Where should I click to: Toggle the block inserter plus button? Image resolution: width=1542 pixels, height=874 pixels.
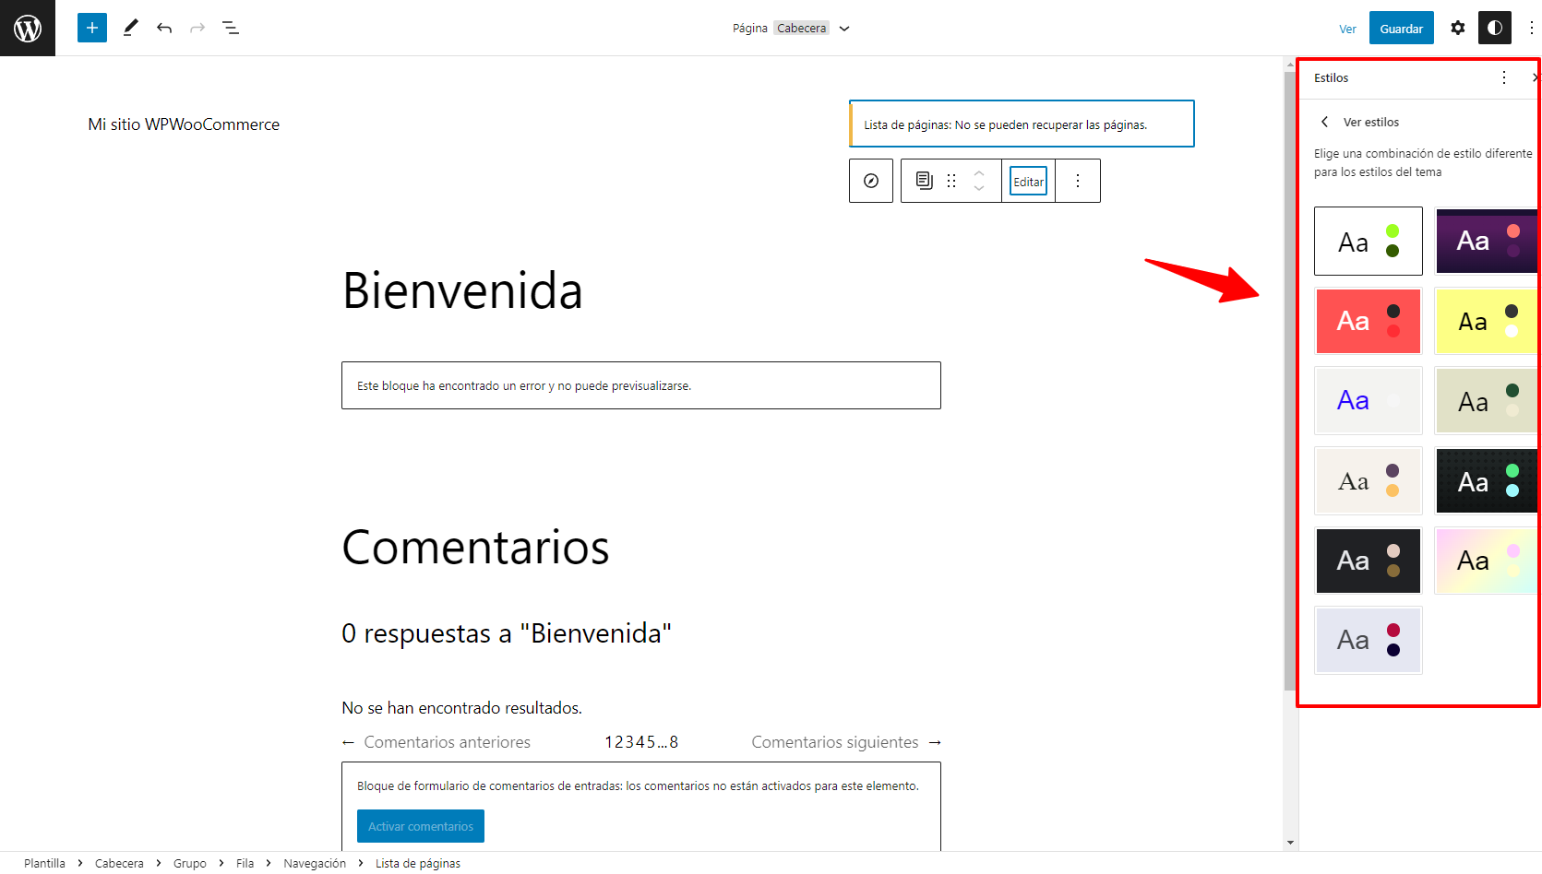(92, 28)
